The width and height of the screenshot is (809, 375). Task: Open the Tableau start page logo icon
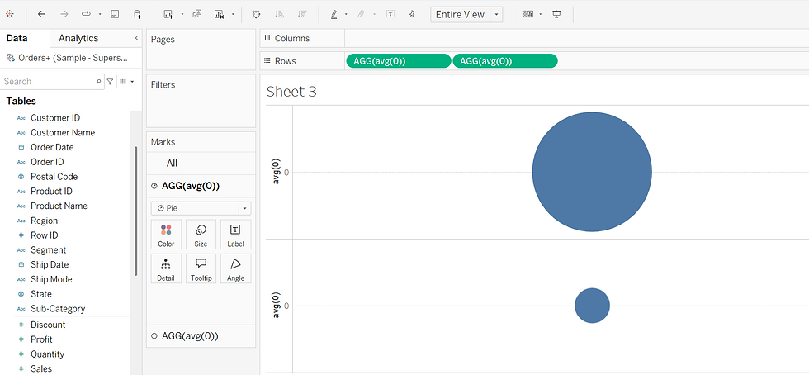point(10,15)
